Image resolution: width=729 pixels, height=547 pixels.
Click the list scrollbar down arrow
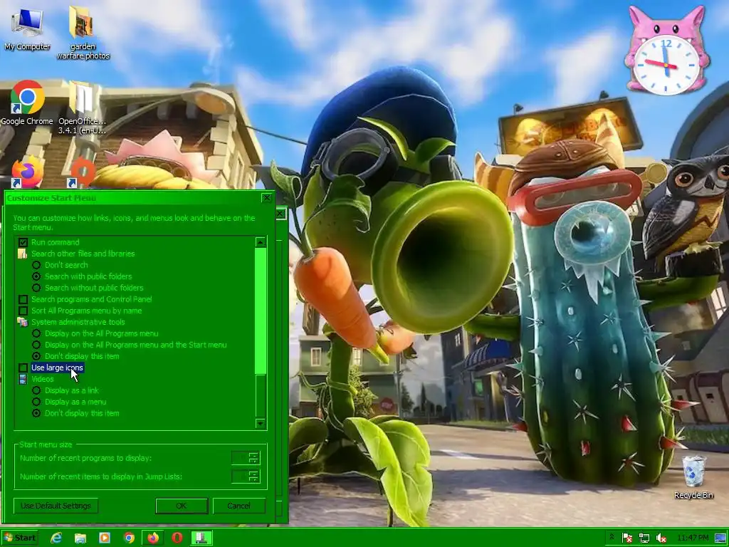pos(261,423)
